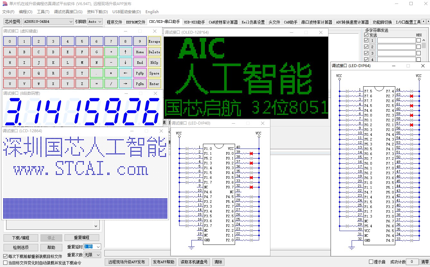Screen dimensions: 430x267
Task: Switch to the ADC转换速度计算器 tab
Action: pos(352,22)
